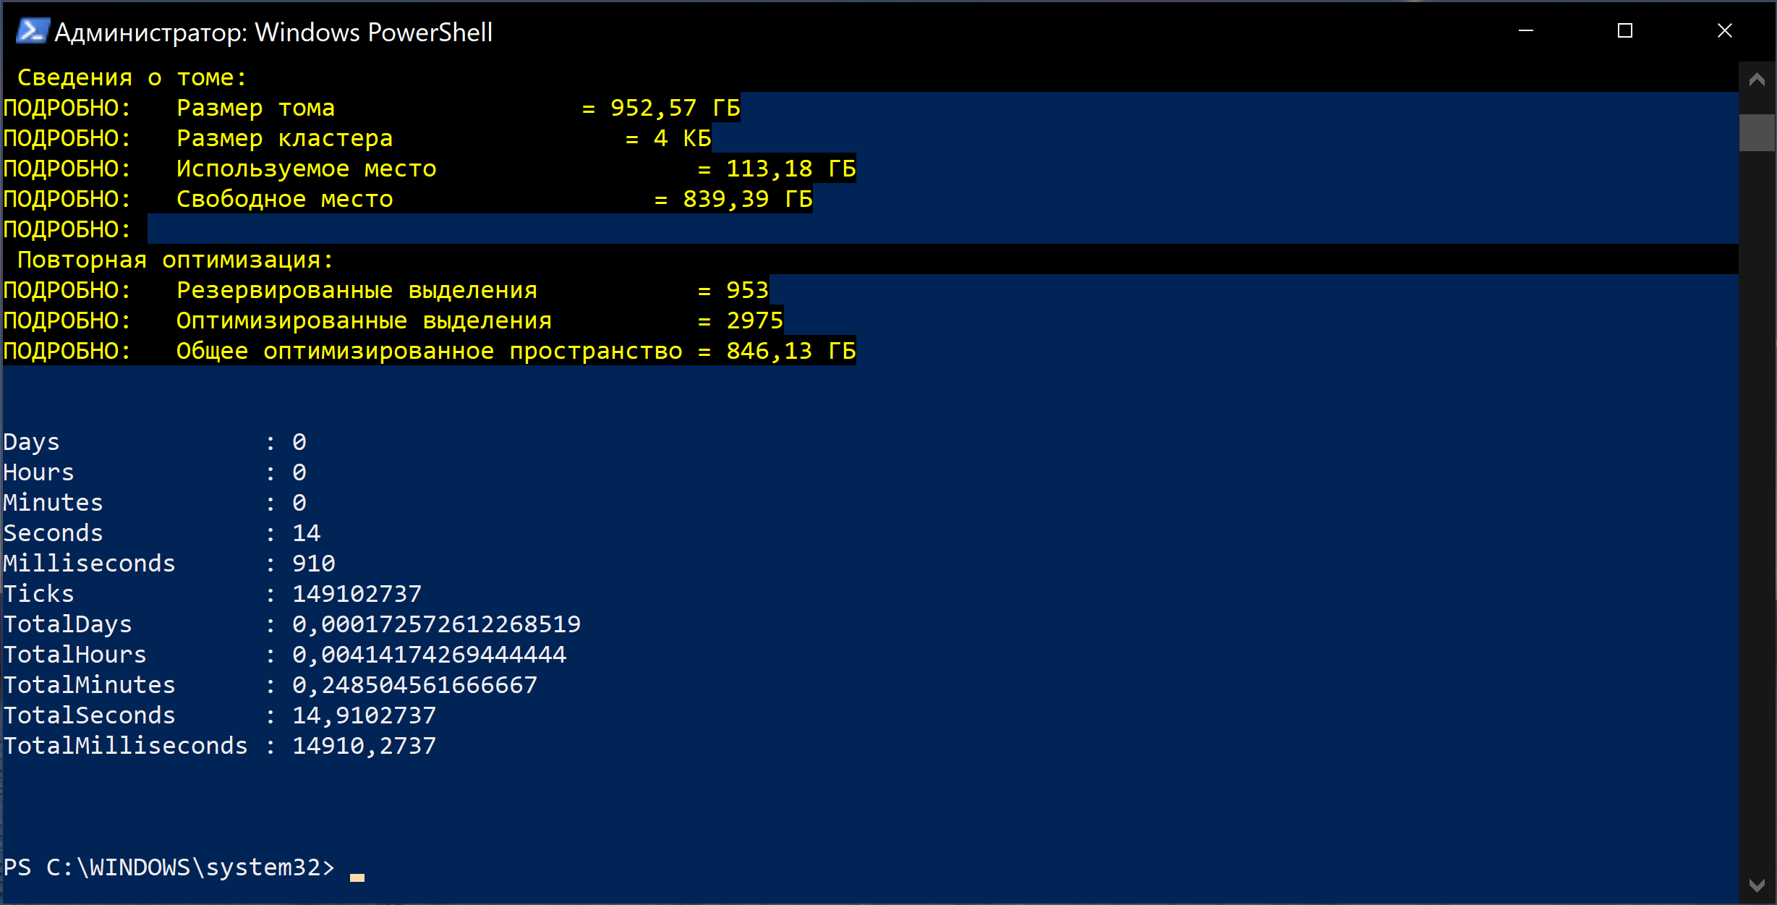This screenshot has width=1777, height=905.
Task: Click the Оптимизированные выделения value 2975
Action: [x=755, y=320]
